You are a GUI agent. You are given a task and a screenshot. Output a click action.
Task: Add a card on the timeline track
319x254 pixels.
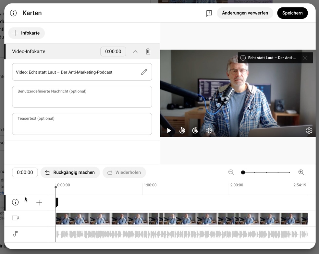[39, 203]
